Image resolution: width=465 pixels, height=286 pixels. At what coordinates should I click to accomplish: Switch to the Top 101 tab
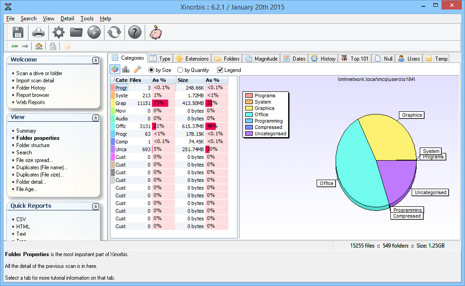pyautogui.click(x=355, y=59)
